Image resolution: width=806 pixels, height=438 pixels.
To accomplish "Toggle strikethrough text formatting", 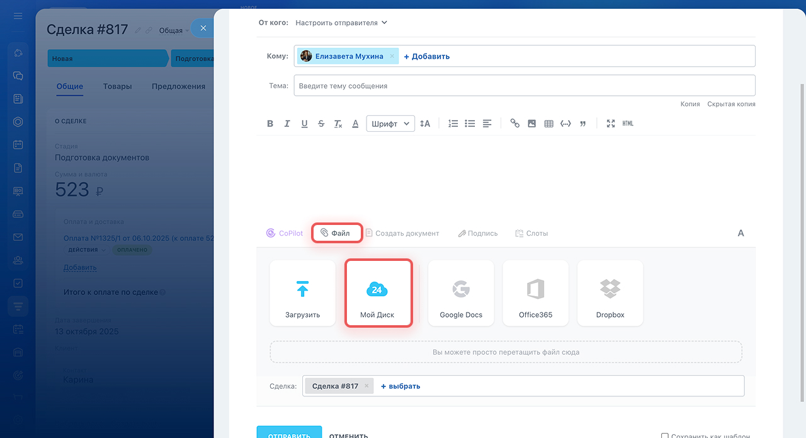I will coord(321,124).
